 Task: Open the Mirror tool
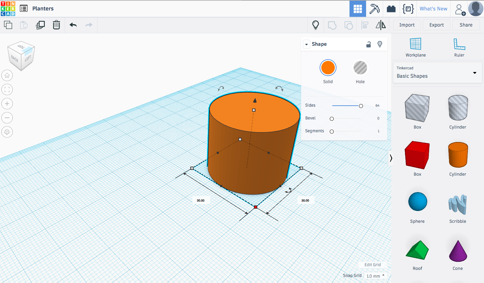[381, 25]
